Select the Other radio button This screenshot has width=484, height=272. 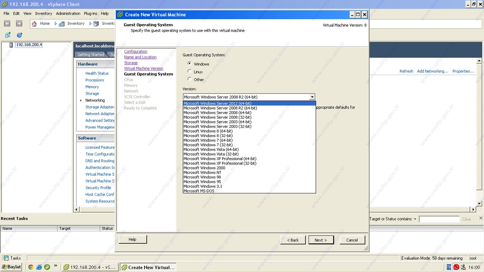pos(189,79)
